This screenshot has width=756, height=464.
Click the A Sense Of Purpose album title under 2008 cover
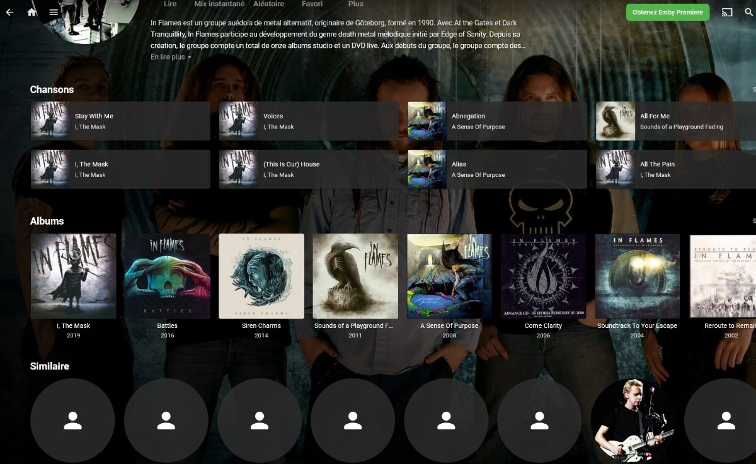(449, 325)
